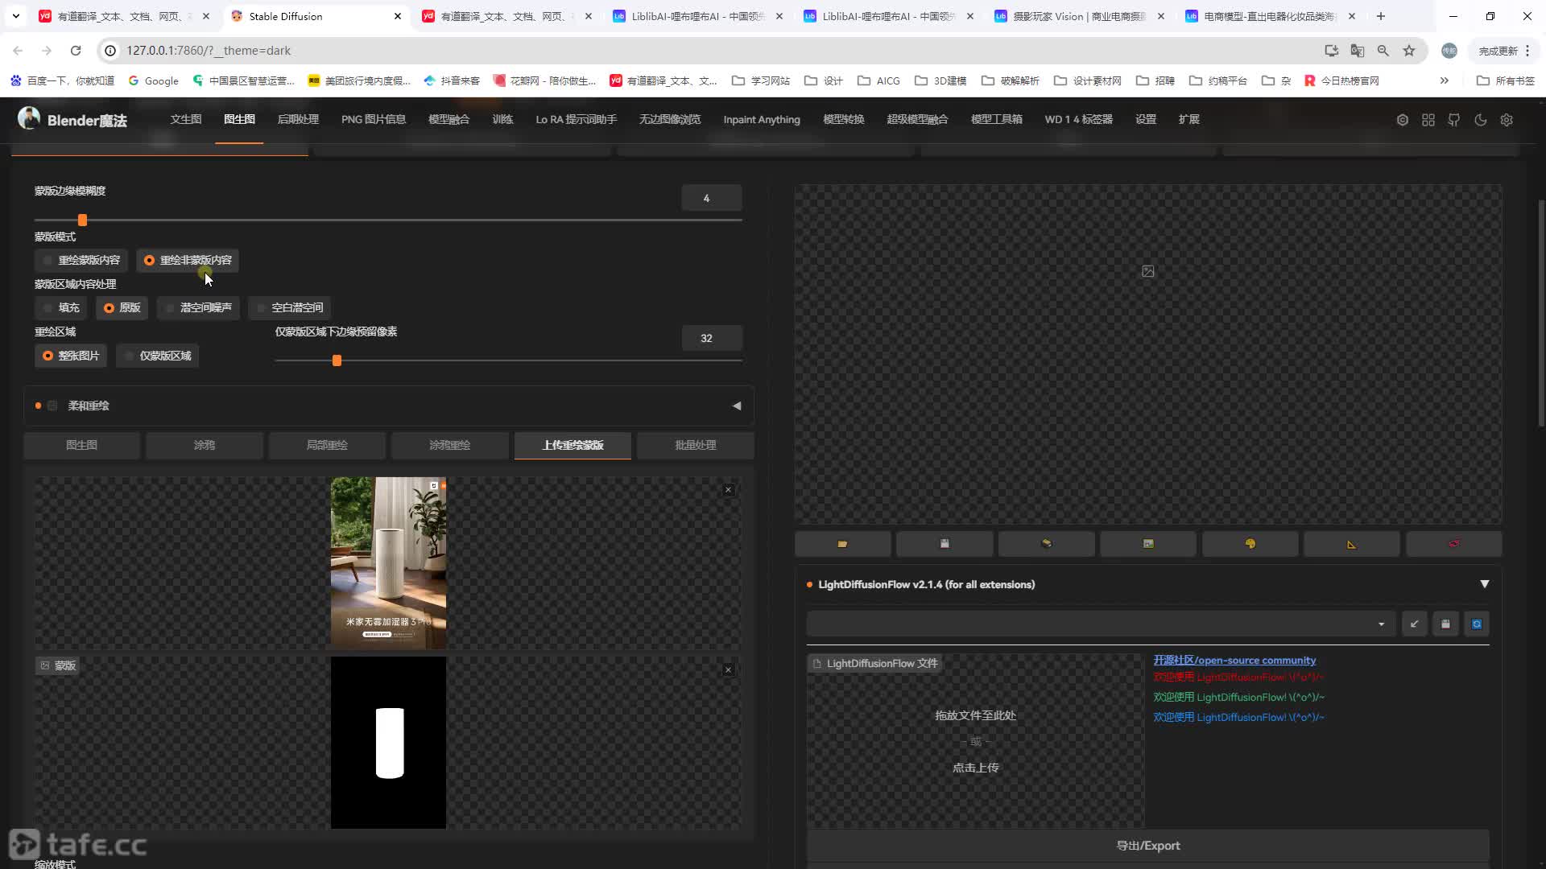Viewport: 1546px width, 869px height.
Task: Click the hexagon copyright icon in header
Action: tap(1403, 120)
